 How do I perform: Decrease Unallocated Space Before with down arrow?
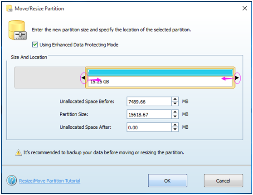[x=175, y=104]
